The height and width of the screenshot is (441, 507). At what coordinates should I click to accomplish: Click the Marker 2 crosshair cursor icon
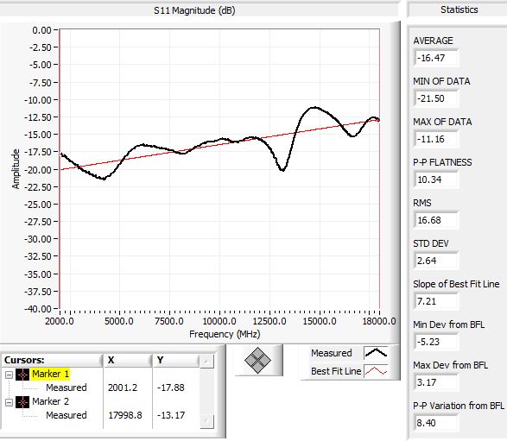pyautogui.click(x=22, y=402)
